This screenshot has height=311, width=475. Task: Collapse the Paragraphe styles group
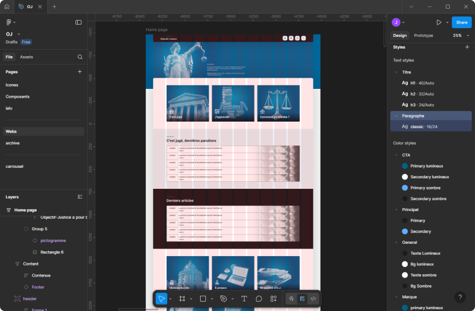396,116
